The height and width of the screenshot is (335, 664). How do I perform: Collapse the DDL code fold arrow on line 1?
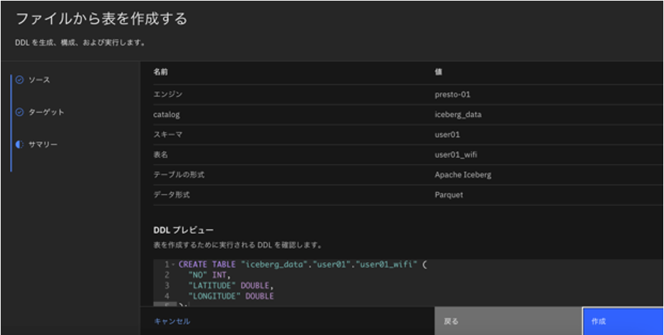pyautogui.click(x=173, y=264)
